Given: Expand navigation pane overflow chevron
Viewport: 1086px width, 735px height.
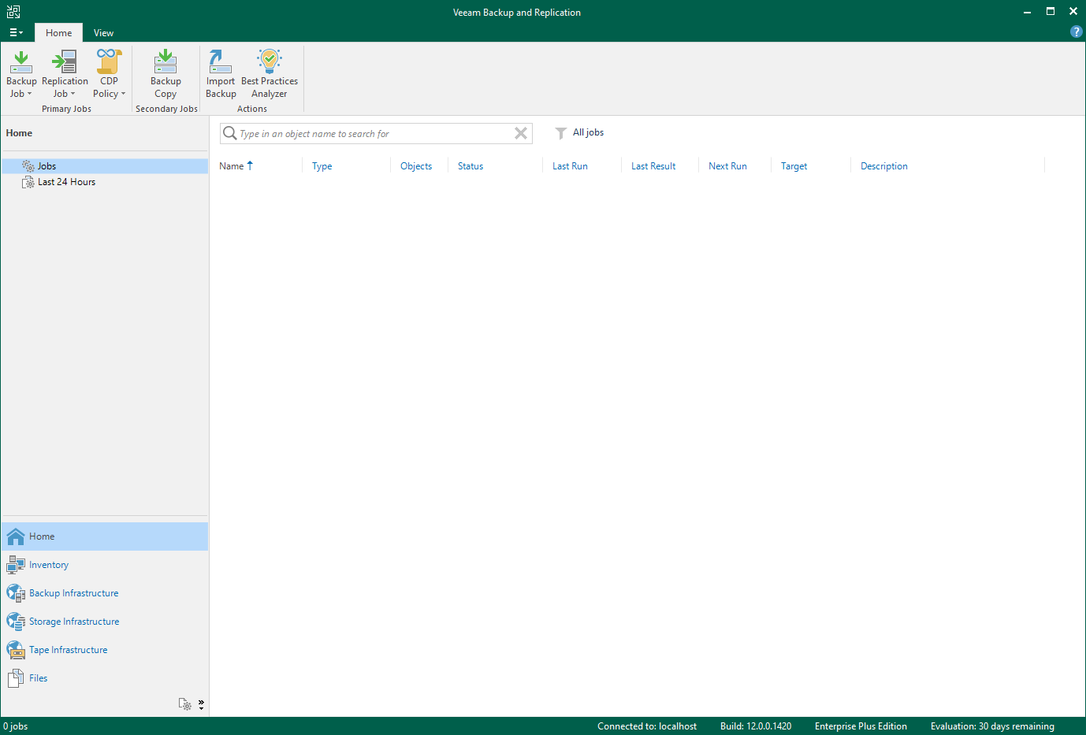Looking at the screenshot, I should tap(201, 704).
